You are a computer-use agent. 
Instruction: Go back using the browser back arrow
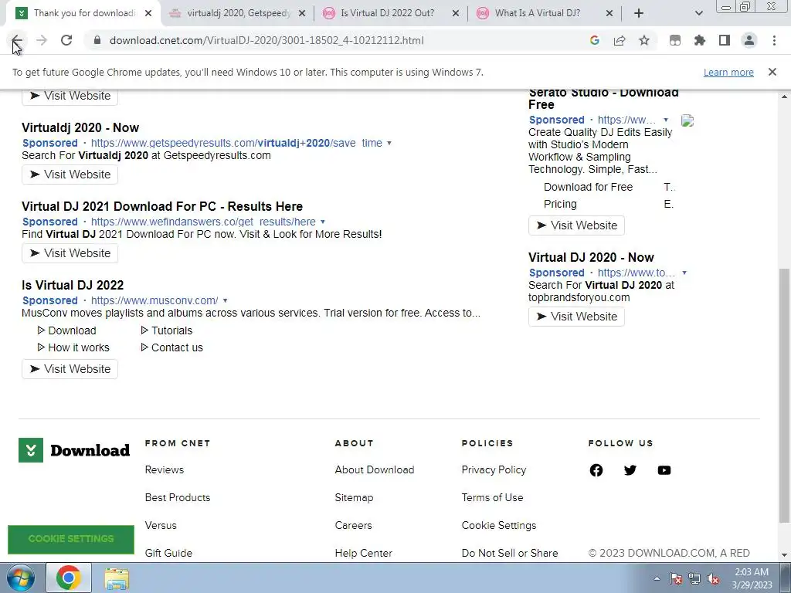[17, 40]
